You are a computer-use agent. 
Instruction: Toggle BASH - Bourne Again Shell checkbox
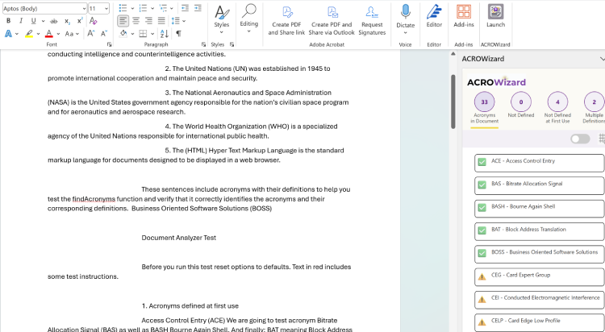point(482,207)
